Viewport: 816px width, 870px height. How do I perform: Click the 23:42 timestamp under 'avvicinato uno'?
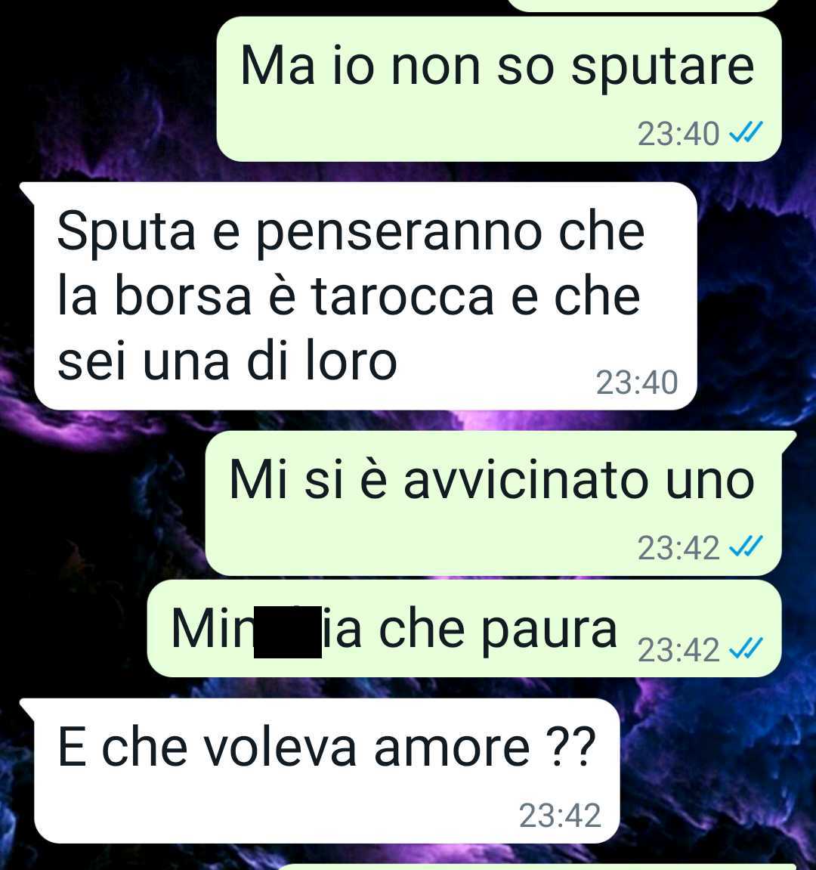point(678,548)
